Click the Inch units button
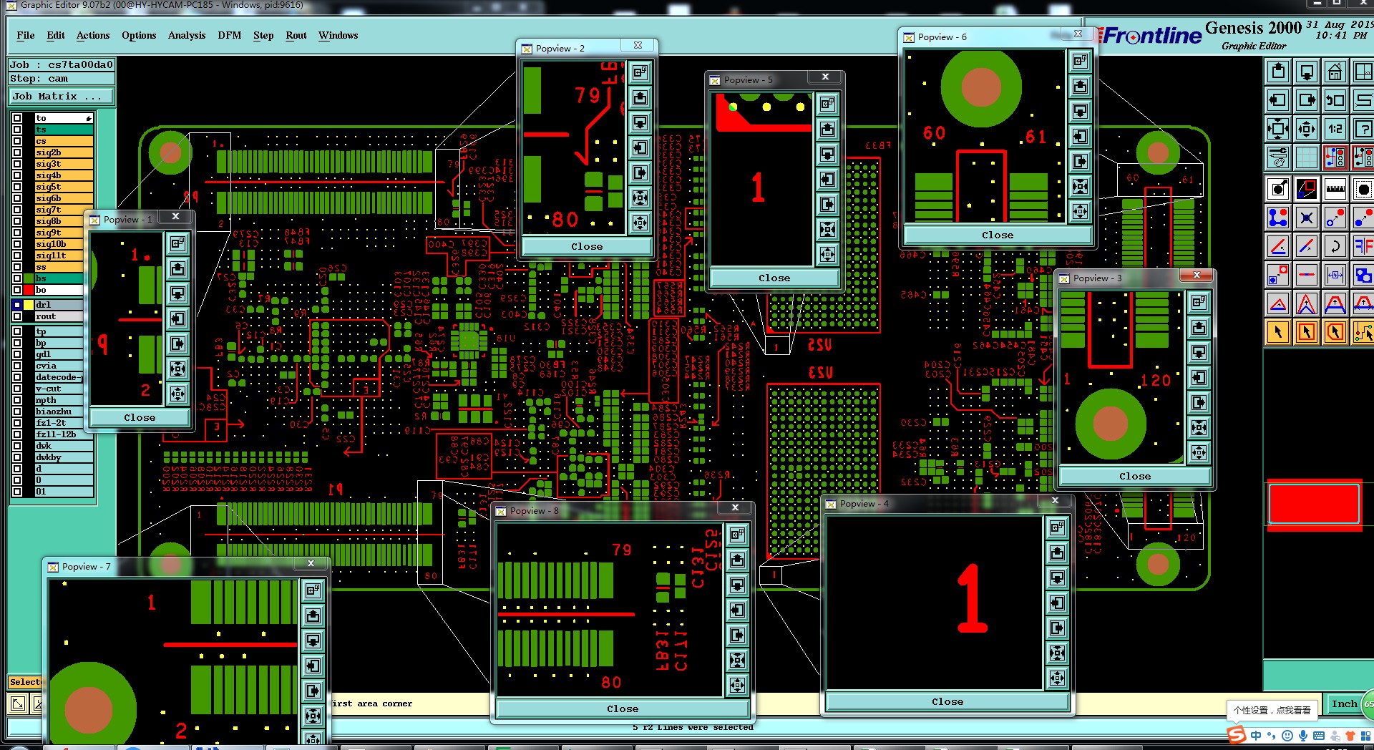Viewport: 1374px width, 750px height. [1344, 703]
